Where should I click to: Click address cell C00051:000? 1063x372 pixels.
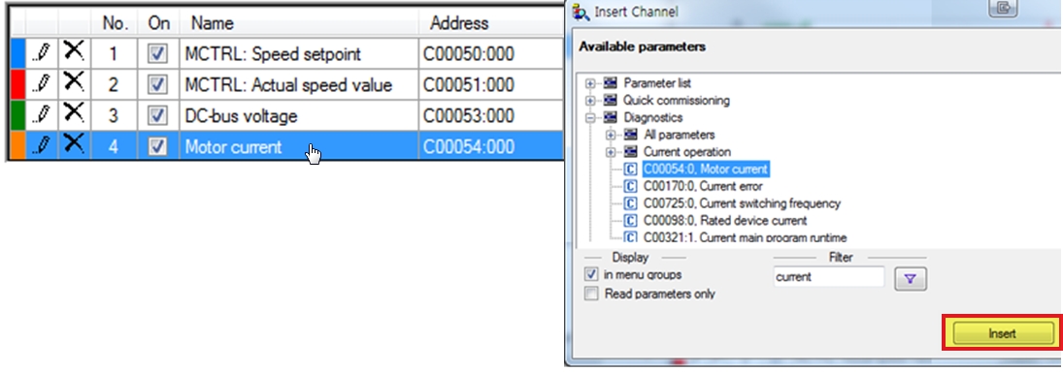pos(491,85)
